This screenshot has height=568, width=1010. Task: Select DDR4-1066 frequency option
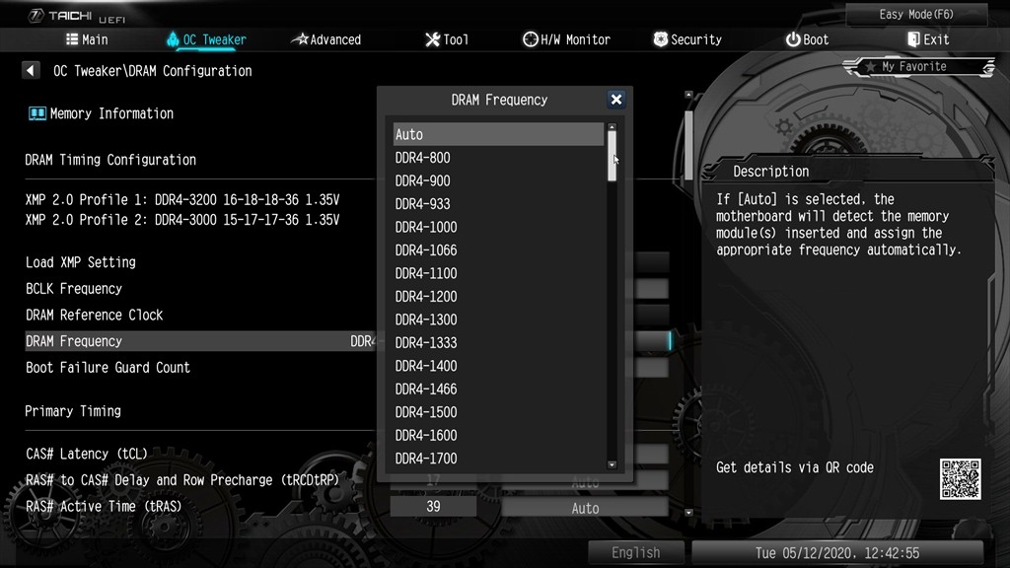(x=498, y=250)
